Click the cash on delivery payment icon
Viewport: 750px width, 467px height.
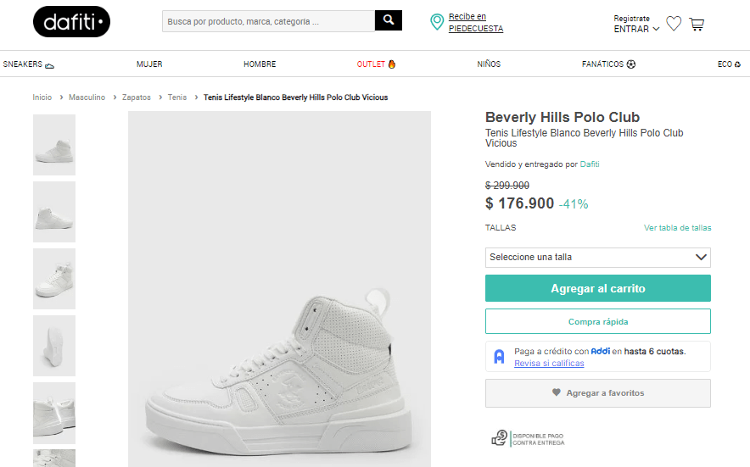500,438
